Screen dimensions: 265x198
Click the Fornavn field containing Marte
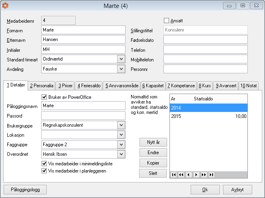tap(83, 30)
